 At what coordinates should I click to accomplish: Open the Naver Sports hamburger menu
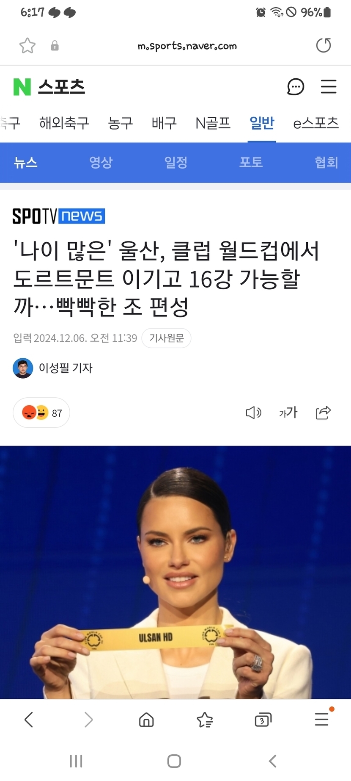click(329, 87)
